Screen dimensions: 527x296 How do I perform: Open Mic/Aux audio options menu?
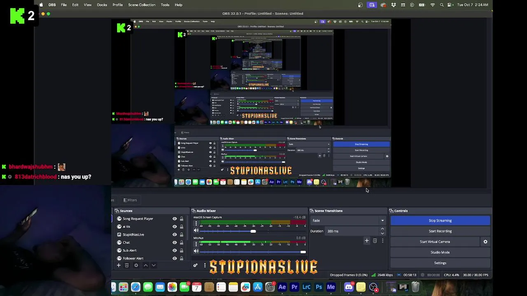click(196, 244)
